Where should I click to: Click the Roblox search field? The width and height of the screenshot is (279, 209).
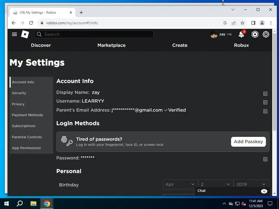[x=94, y=34]
